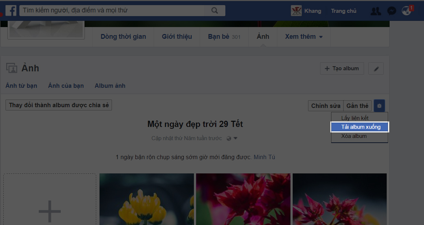Edit the album using the pencil icon
Viewport: 424px width, 225px height.
[376, 68]
